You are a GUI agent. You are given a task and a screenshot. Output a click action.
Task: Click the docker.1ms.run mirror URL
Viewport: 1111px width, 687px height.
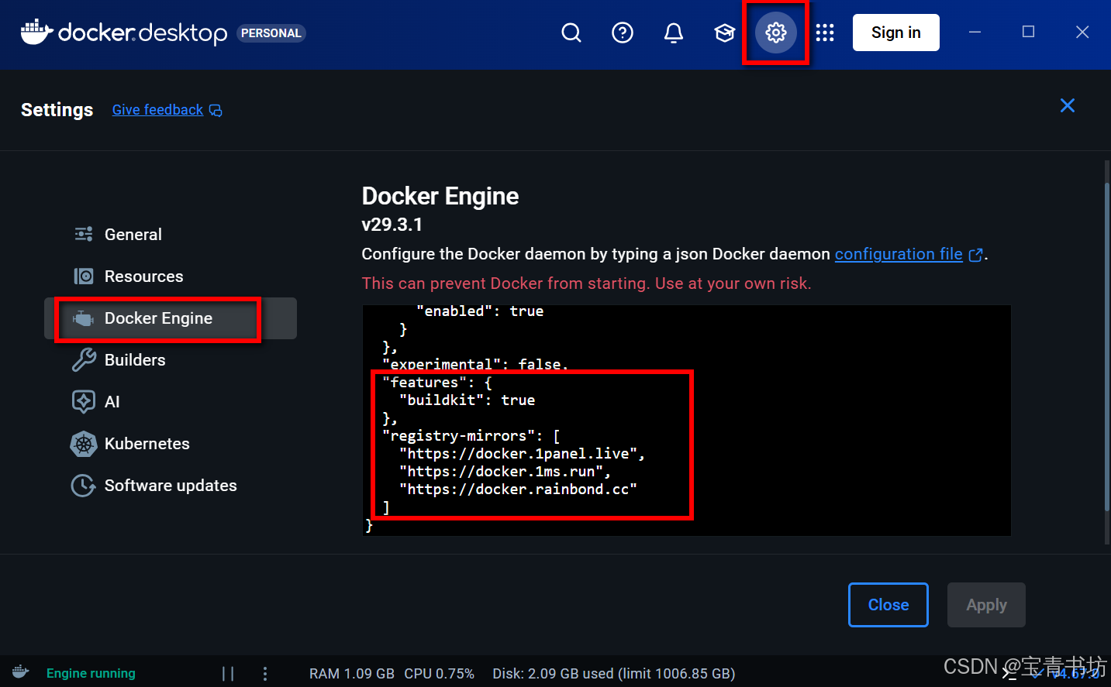point(505,472)
